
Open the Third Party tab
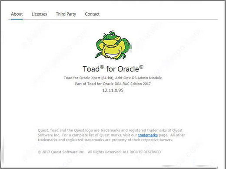[x=66, y=14]
